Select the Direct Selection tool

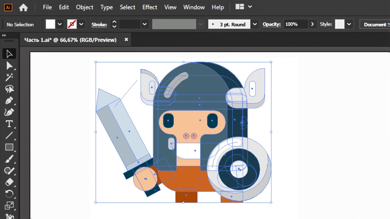[x=9, y=66]
